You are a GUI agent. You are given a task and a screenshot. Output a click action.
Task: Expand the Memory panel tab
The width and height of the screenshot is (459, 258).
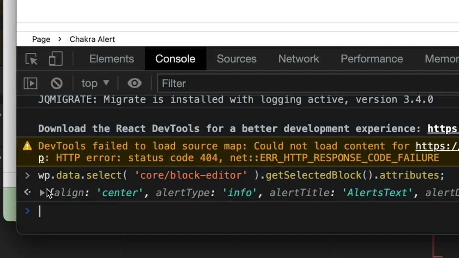tap(442, 58)
